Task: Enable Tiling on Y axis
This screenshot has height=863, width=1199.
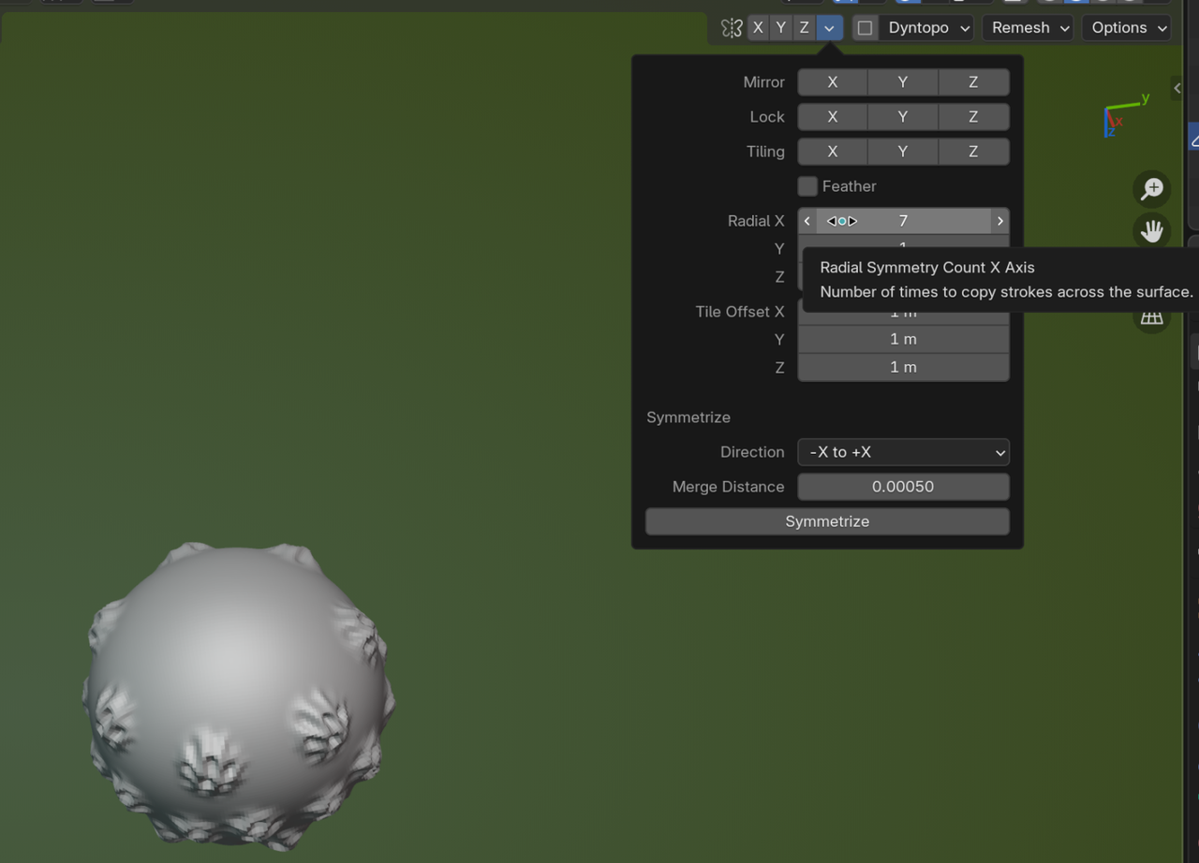Action: pos(903,152)
